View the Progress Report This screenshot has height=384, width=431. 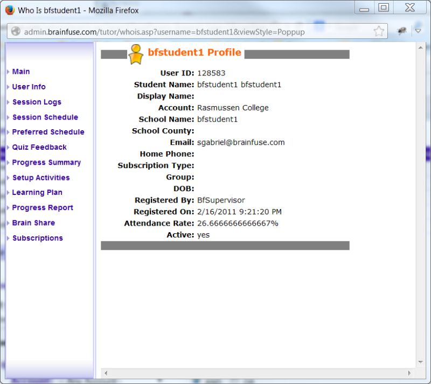pos(43,207)
